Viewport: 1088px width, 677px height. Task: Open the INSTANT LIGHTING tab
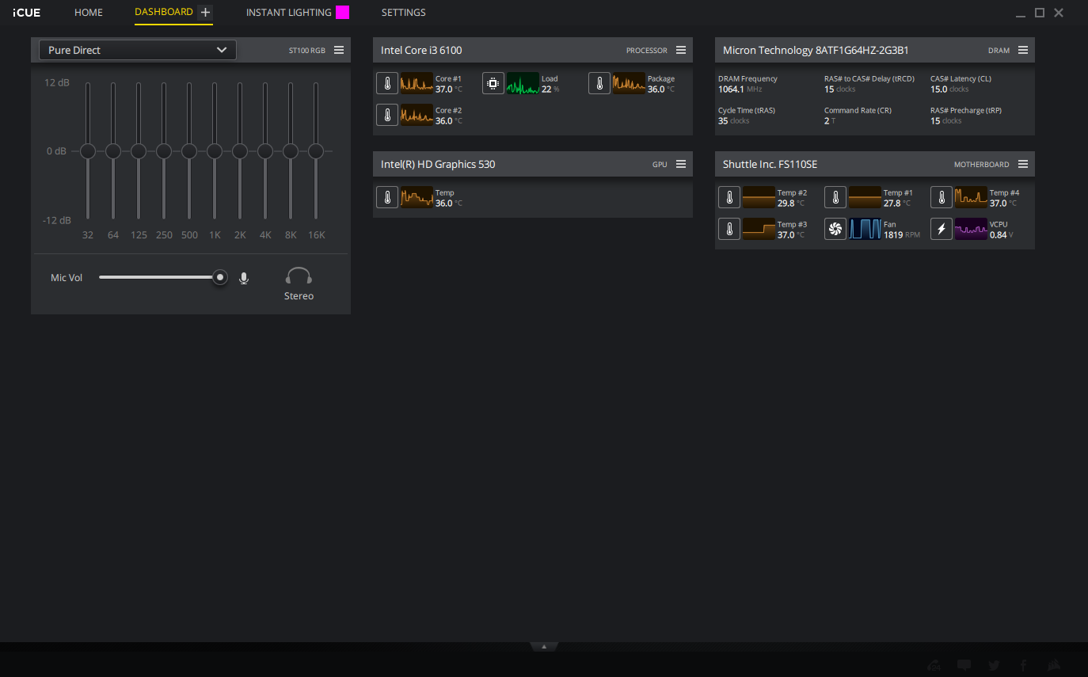coord(288,13)
